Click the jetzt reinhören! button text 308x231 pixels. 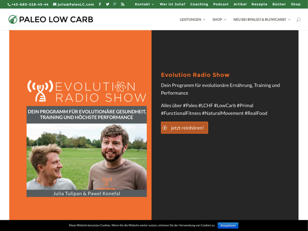pyautogui.click(x=187, y=128)
